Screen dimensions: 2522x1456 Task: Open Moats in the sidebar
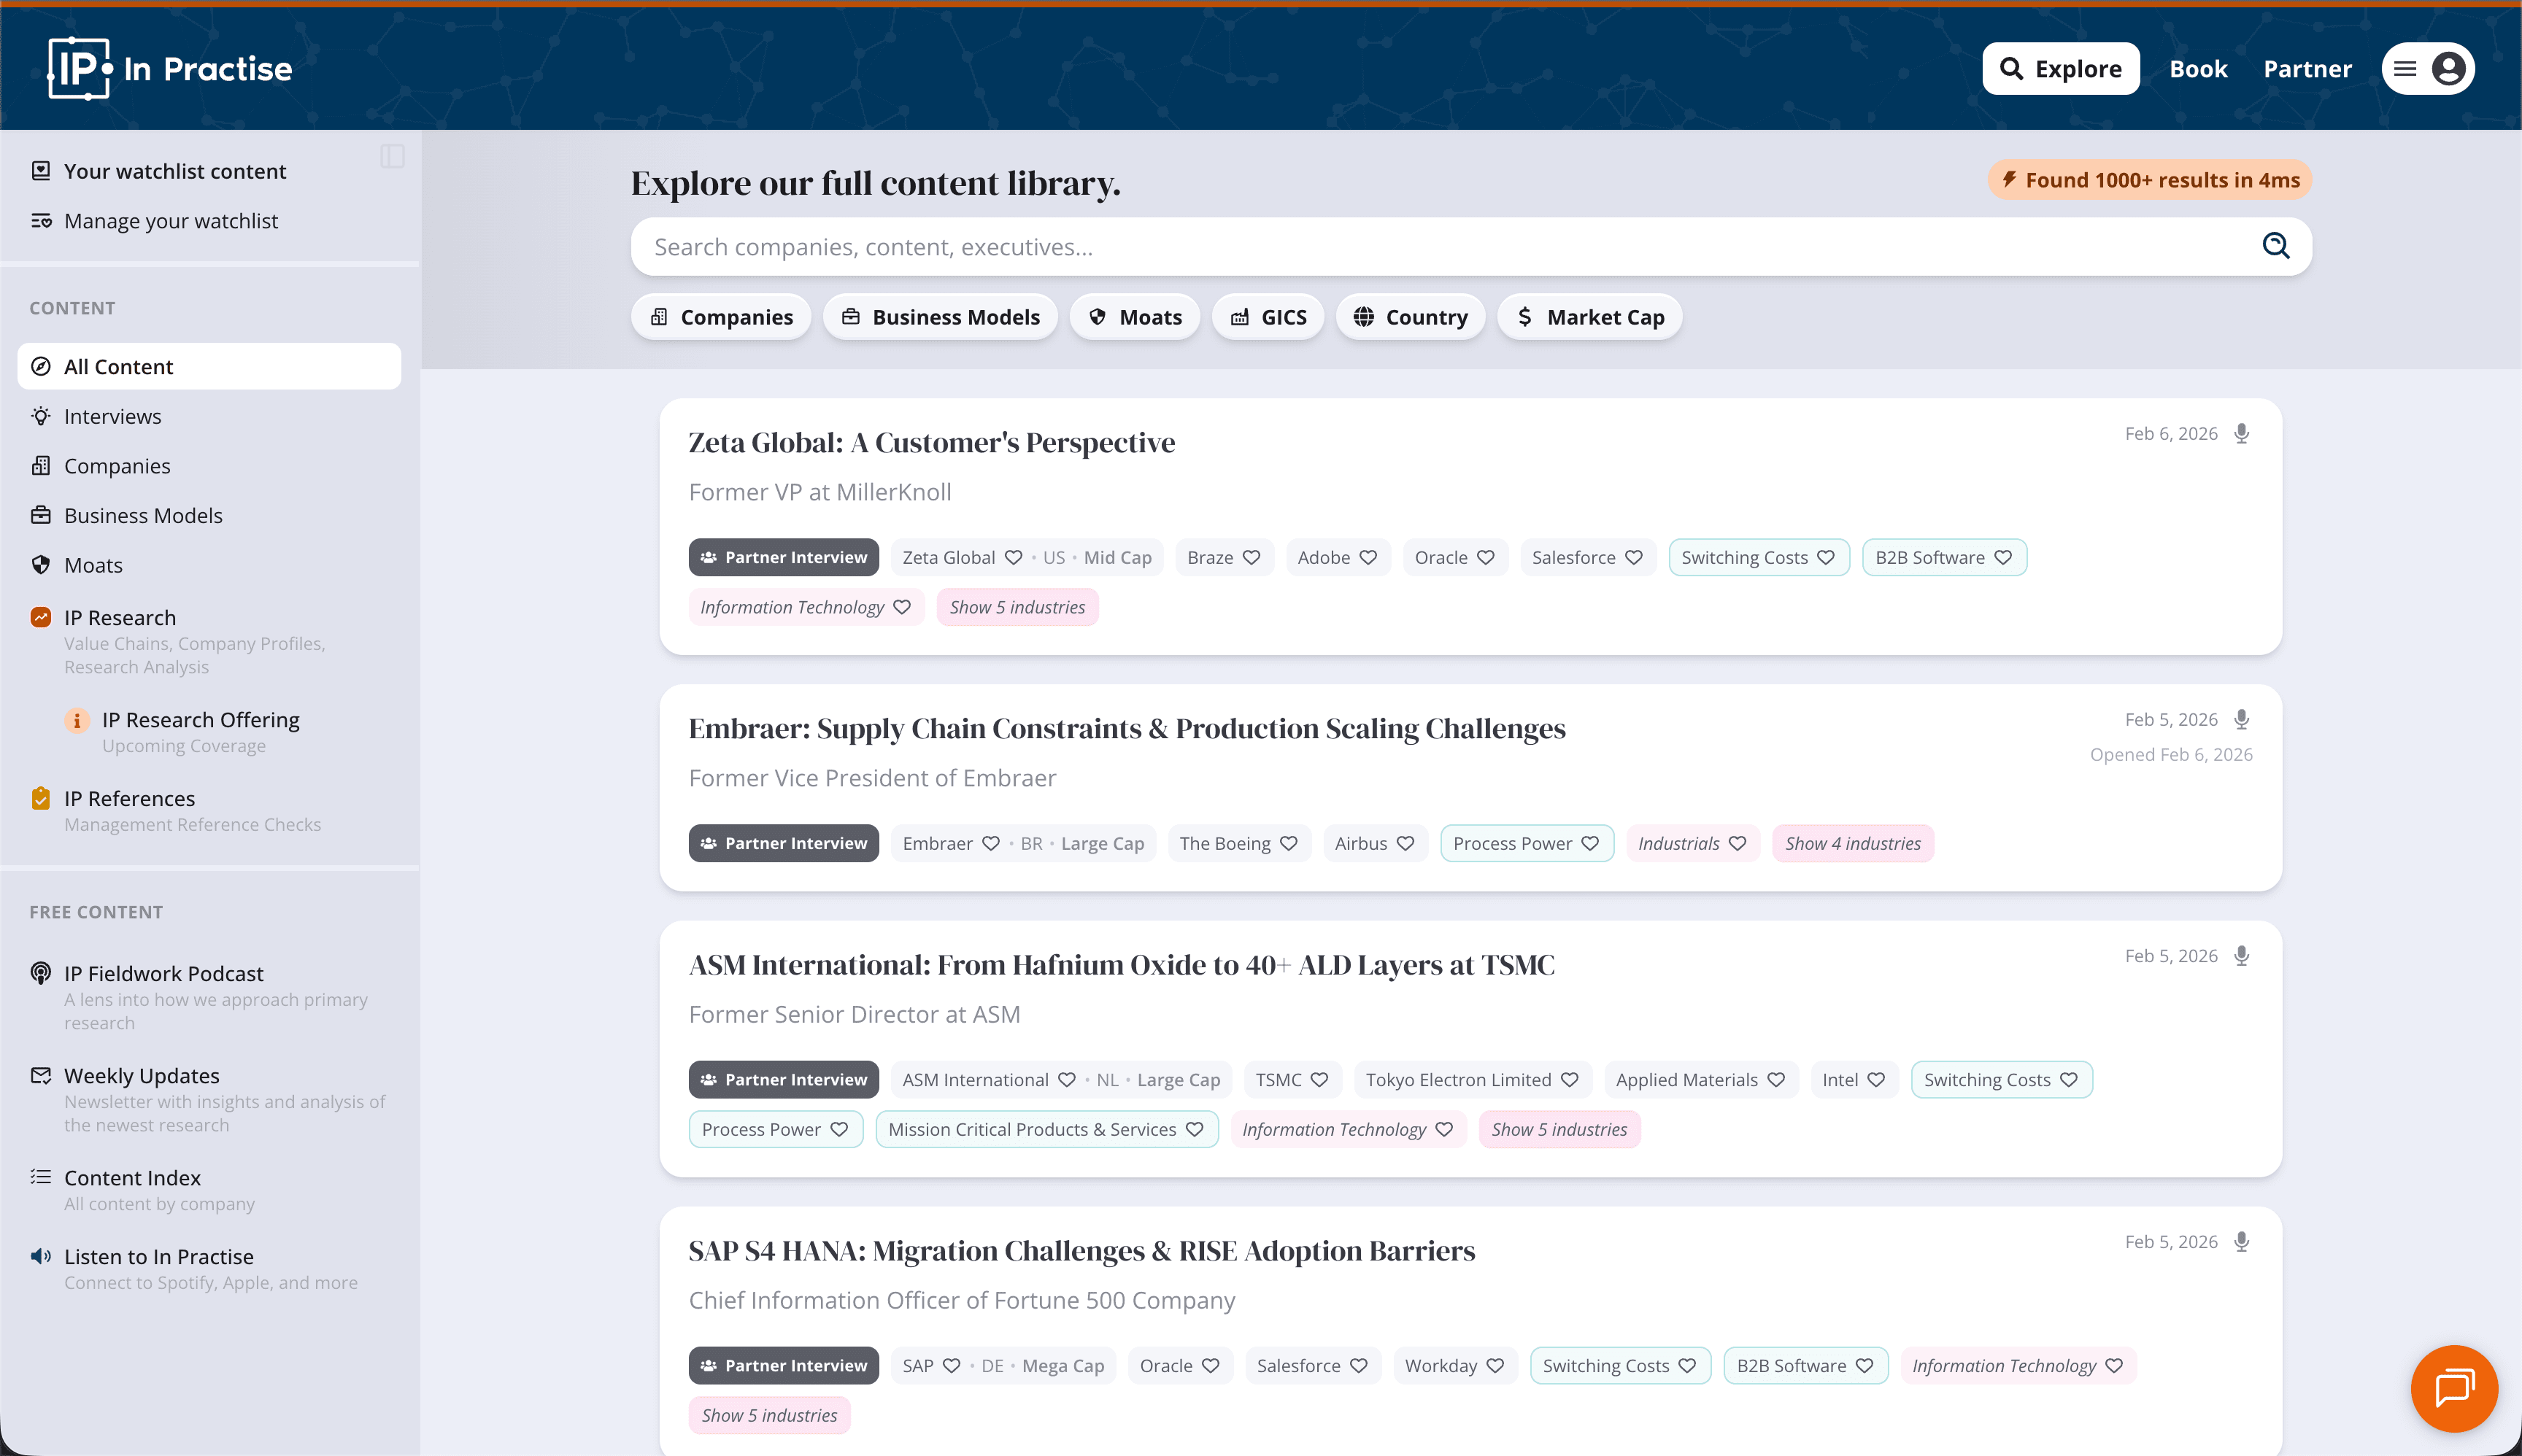(93, 565)
